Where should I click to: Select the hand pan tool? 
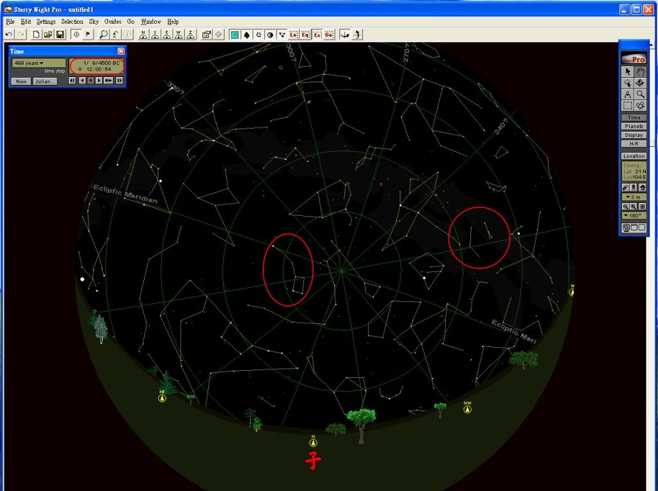point(640,71)
